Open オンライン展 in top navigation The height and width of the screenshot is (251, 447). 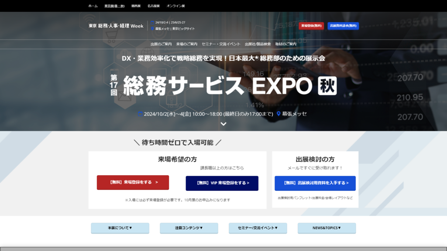tap(175, 6)
